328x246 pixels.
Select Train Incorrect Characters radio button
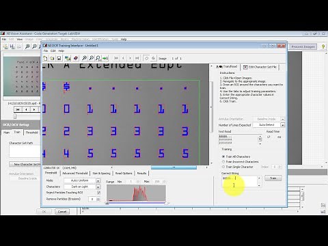(x=223, y=162)
